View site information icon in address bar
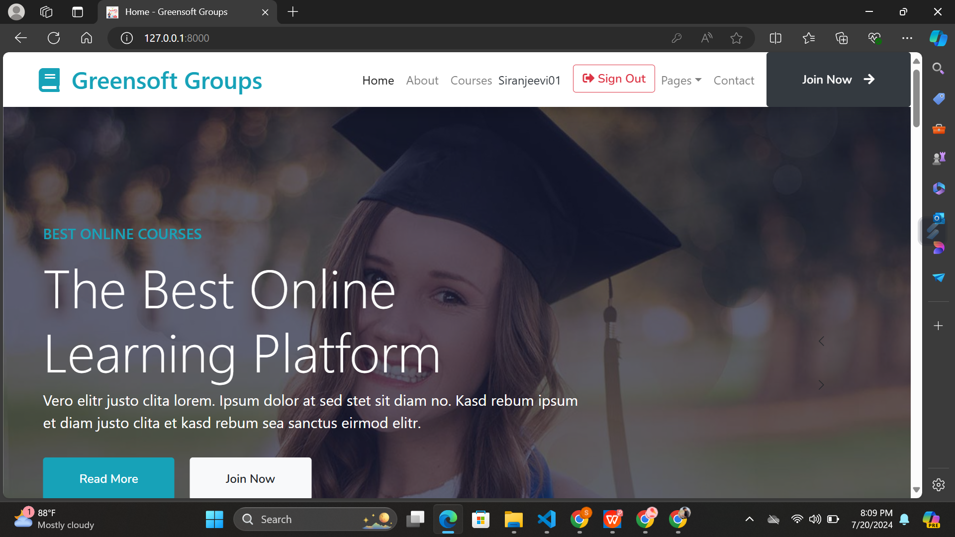Image resolution: width=955 pixels, height=537 pixels. pyautogui.click(x=127, y=38)
